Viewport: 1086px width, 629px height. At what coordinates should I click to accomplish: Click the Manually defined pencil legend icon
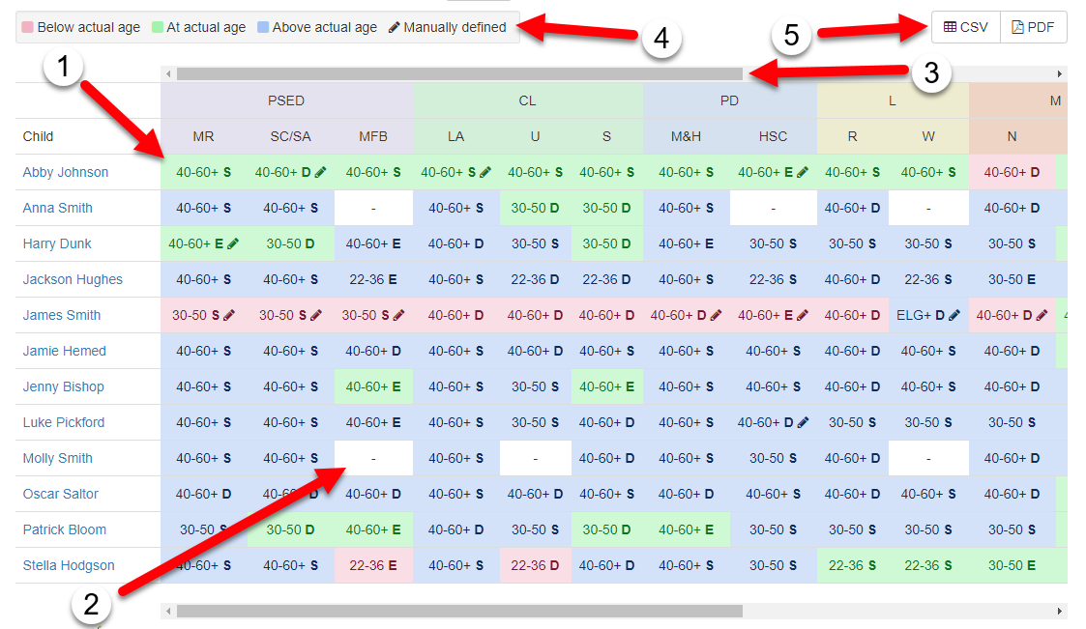tap(394, 28)
